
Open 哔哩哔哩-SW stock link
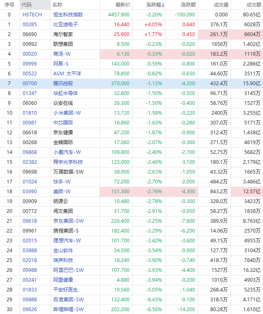coord(68,309)
